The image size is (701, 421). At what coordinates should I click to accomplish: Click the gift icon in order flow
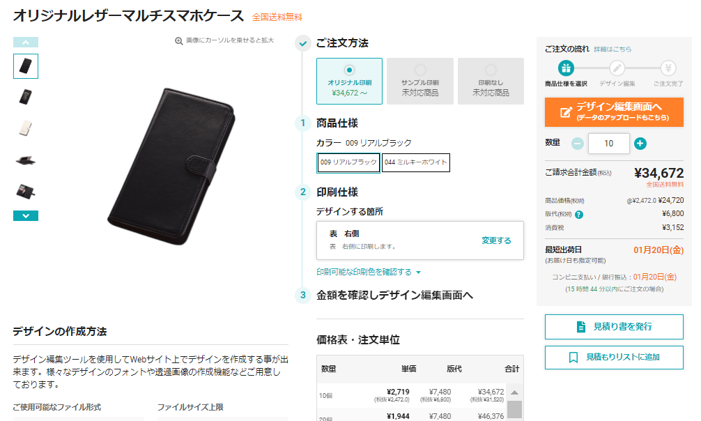[x=566, y=68]
